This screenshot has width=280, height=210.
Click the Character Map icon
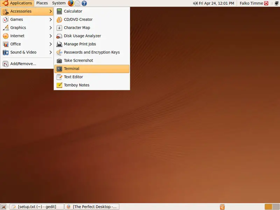coord(59,28)
